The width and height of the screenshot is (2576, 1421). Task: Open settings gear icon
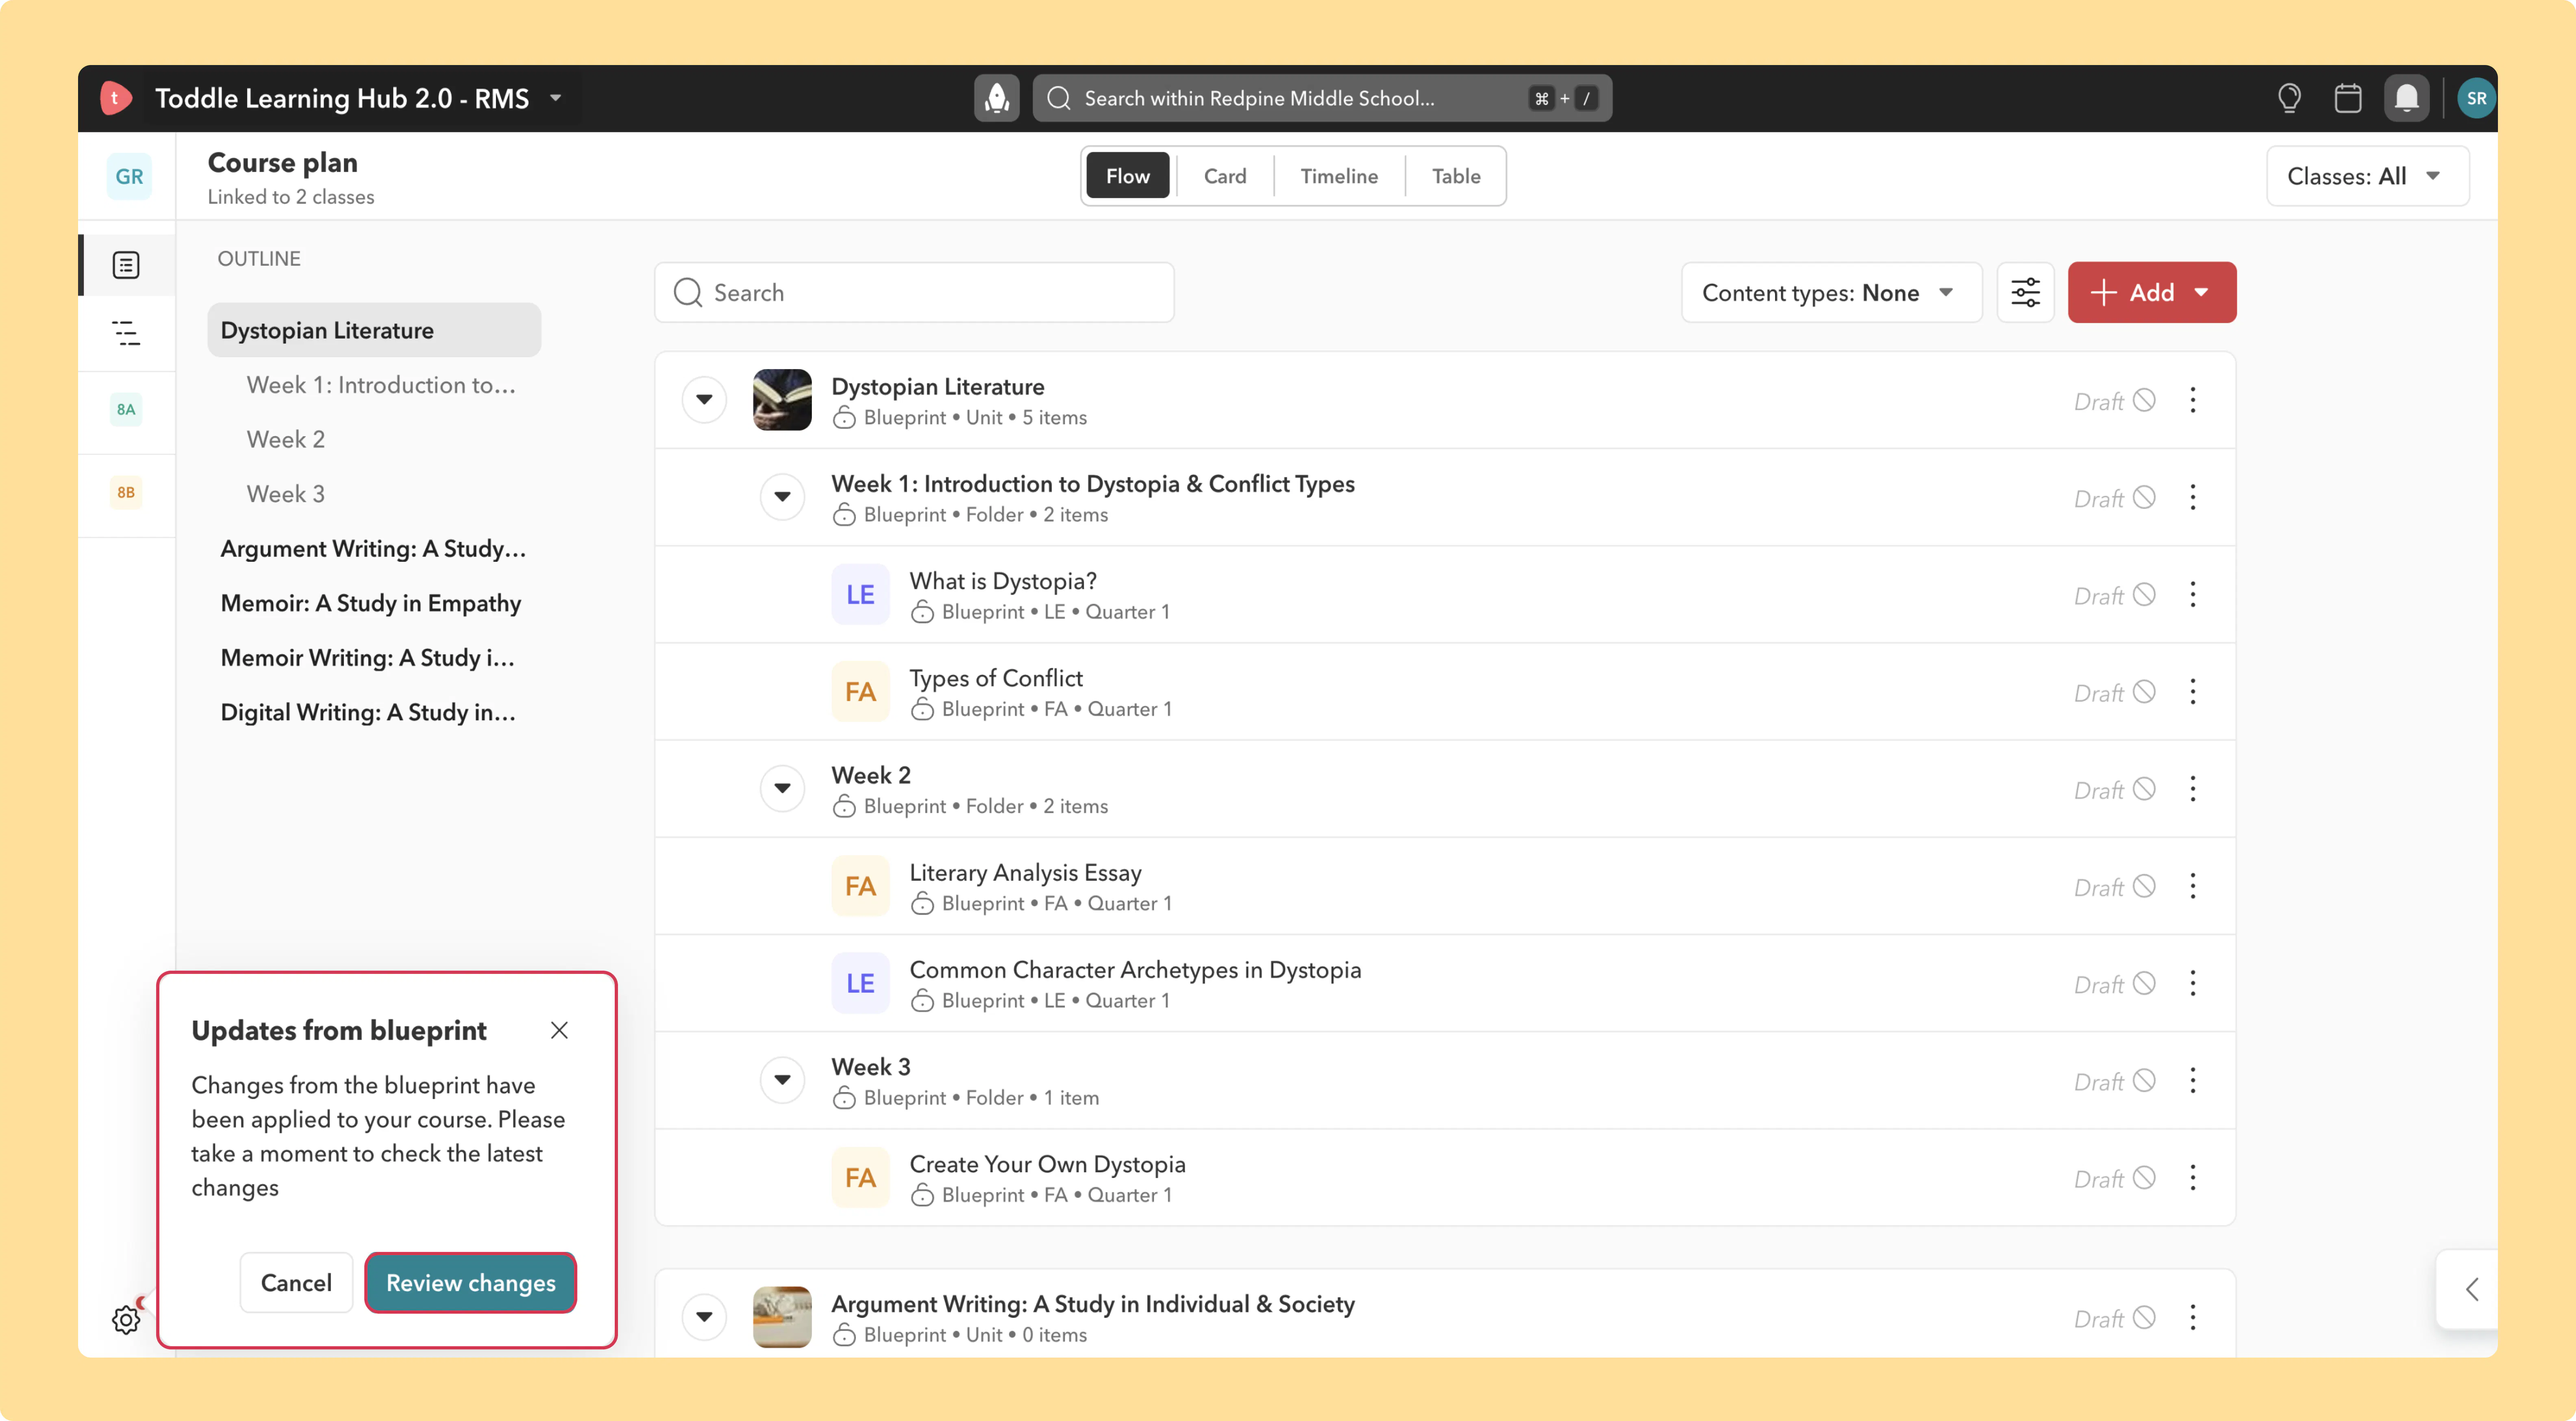point(126,1320)
